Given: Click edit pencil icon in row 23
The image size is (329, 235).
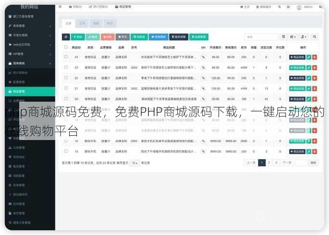Looking at the screenshot, I should 309,68.
